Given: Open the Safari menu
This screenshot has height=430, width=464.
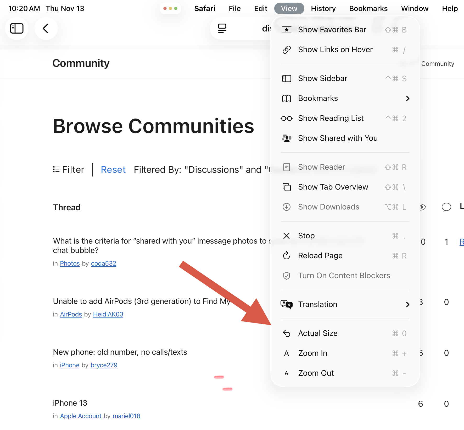Looking at the screenshot, I should [x=205, y=8].
